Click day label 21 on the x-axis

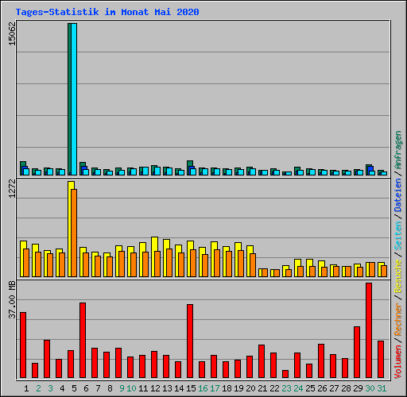coord(262,388)
